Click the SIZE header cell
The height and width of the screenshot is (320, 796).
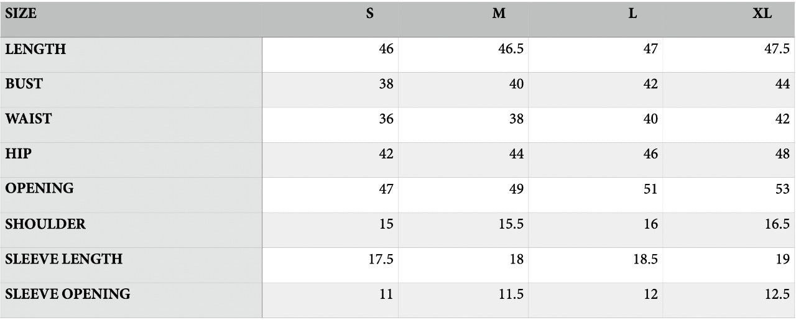coord(21,14)
